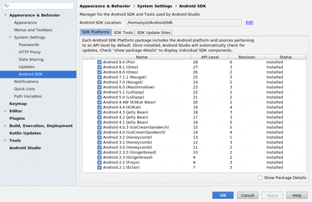Select Android 5.0 (Lollipop) row name
This screenshot has height=202, width=312.
[x=123, y=97]
